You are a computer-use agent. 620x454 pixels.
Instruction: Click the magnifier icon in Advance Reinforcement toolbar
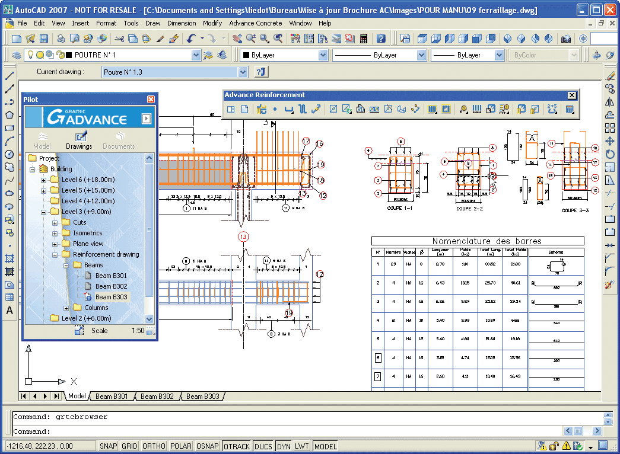click(463, 109)
